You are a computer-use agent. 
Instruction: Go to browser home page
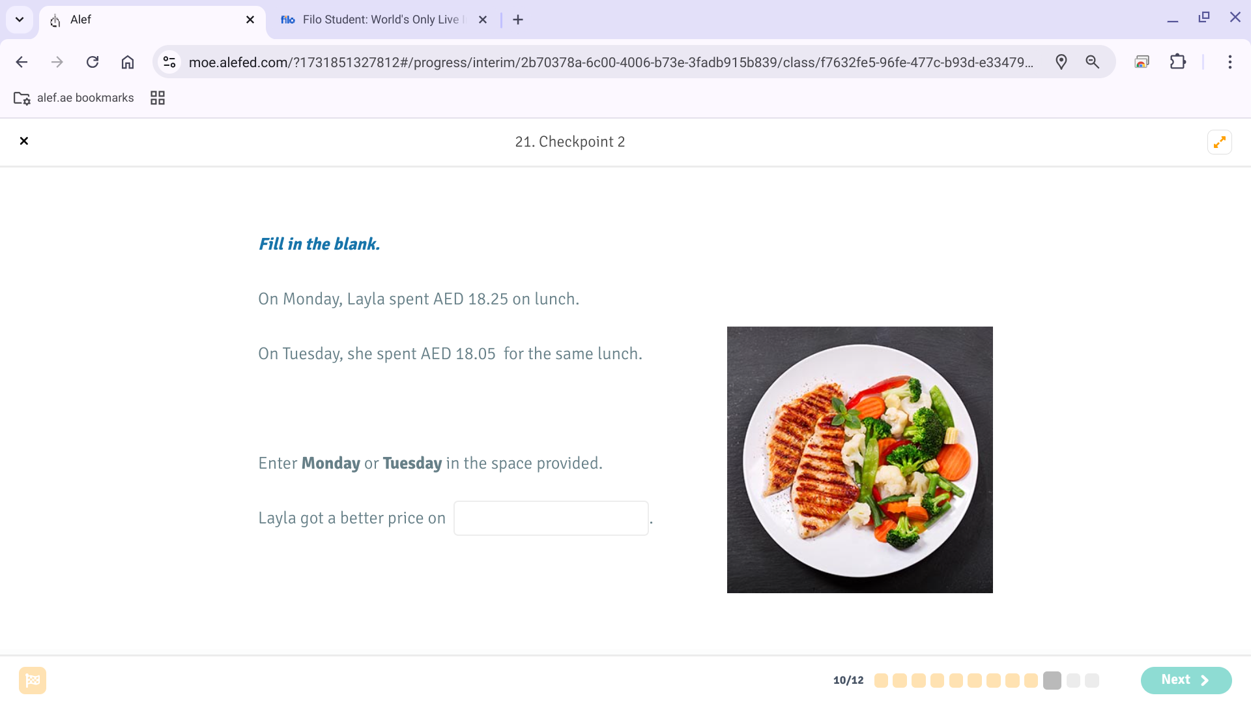coord(128,62)
